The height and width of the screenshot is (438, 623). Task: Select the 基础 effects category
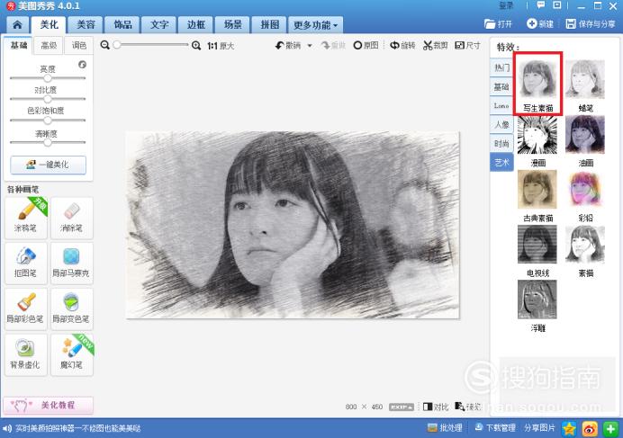click(501, 86)
